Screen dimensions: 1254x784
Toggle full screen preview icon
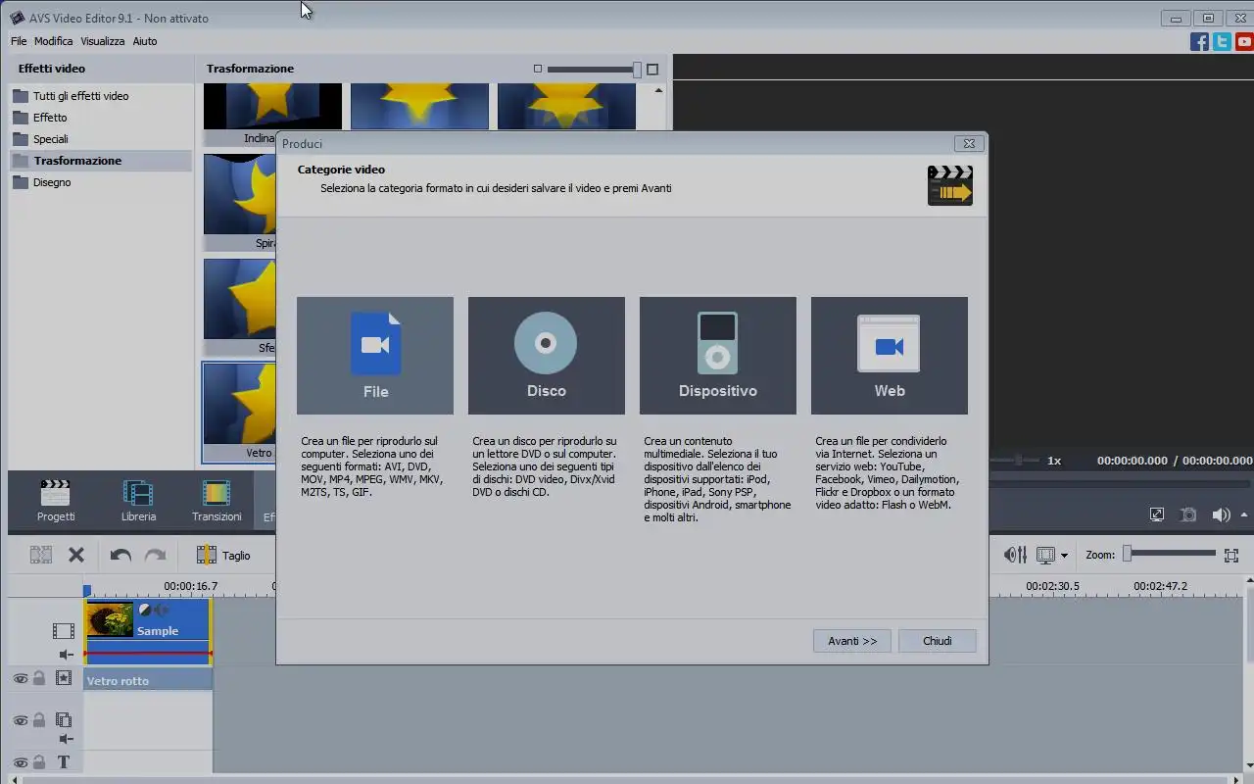click(x=1157, y=514)
